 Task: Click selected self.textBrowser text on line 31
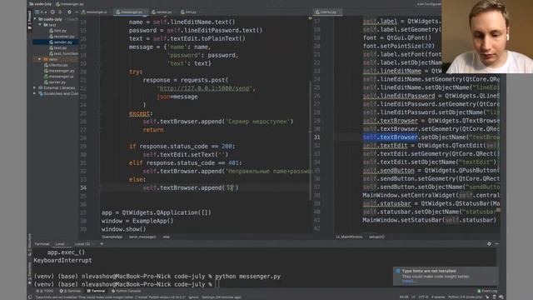[391, 137]
